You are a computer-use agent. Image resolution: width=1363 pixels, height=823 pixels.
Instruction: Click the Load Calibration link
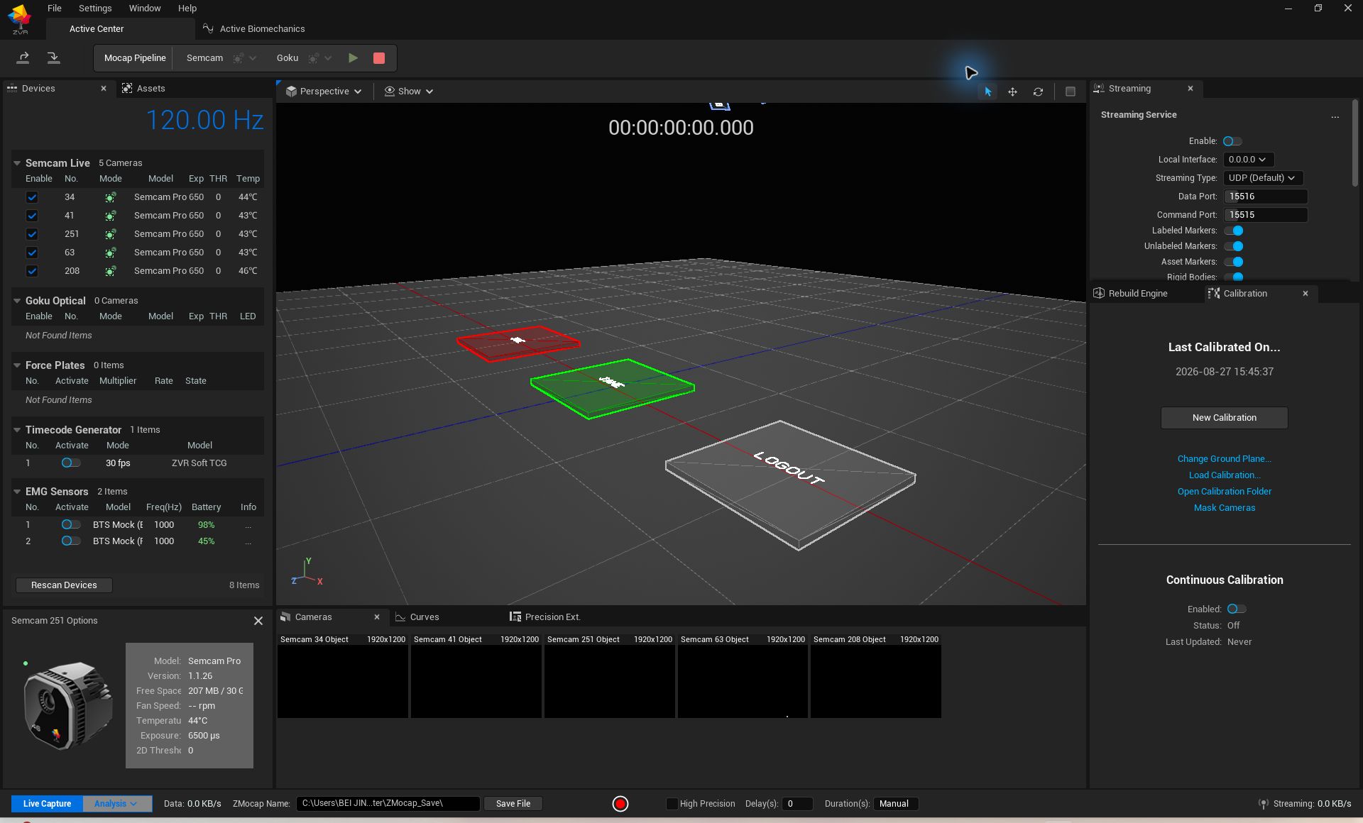click(x=1225, y=475)
